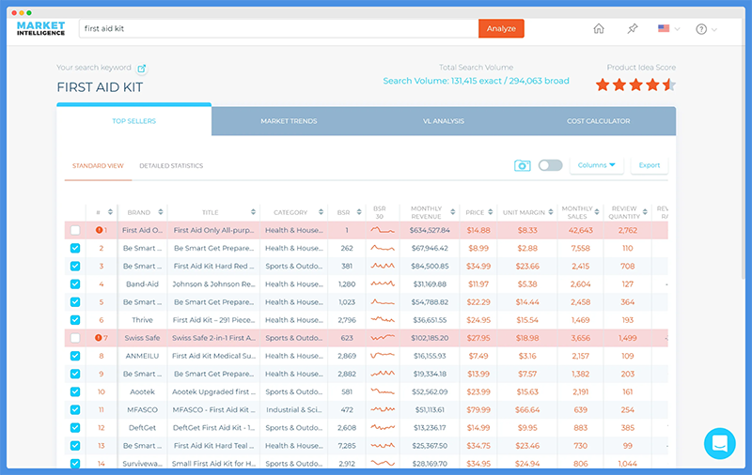Open BSR 30 sparkline for Thrive row
752x475 pixels.
click(383, 320)
